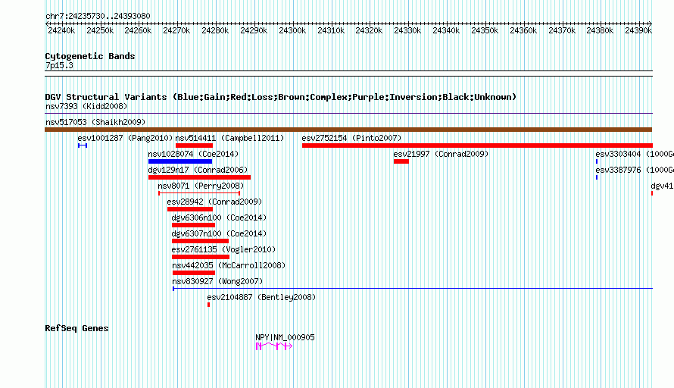
Task: Click the red esv21997 loss bar
Action: 401,161
